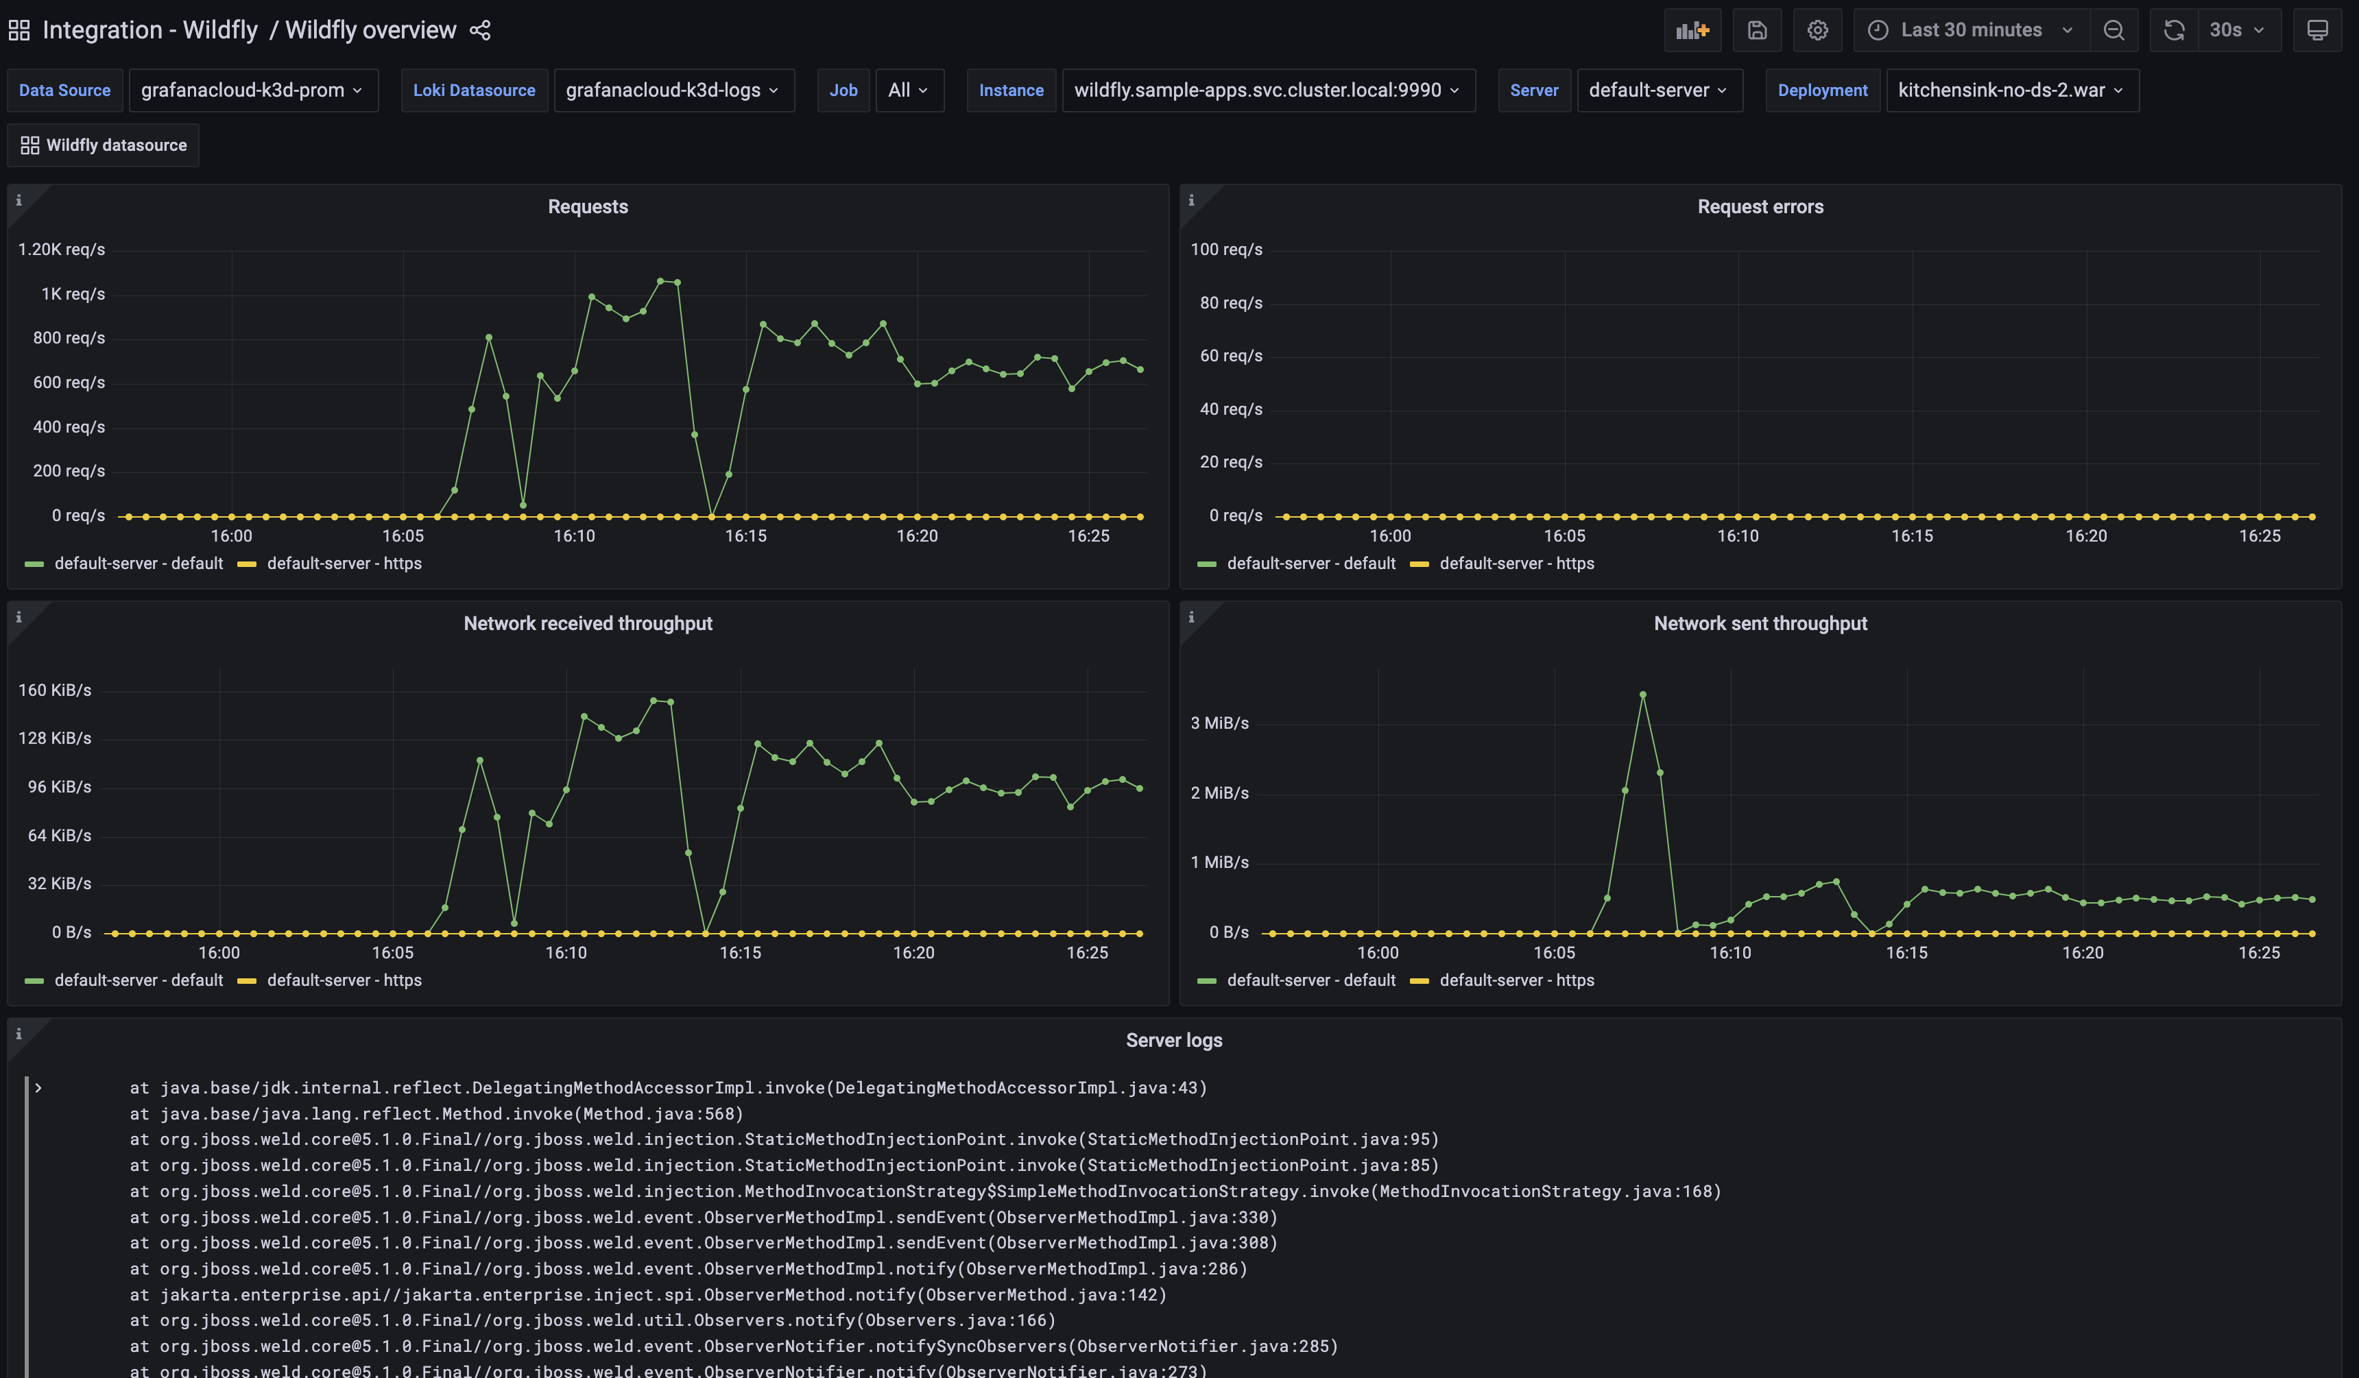Add a new panel to the dashboard
The width and height of the screenshot is (2359, 1378).
[x=1692, y=29]
